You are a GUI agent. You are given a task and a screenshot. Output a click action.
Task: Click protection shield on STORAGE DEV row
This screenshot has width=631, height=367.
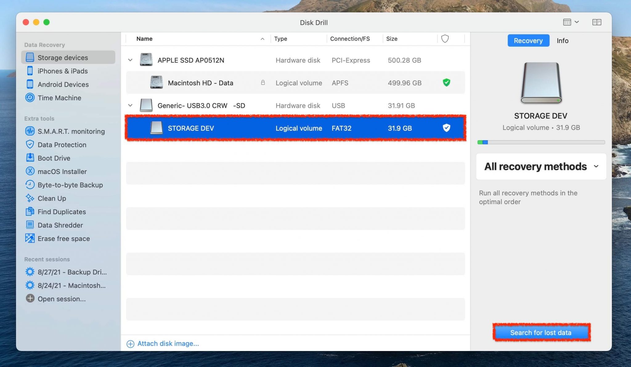click(446, 128)
